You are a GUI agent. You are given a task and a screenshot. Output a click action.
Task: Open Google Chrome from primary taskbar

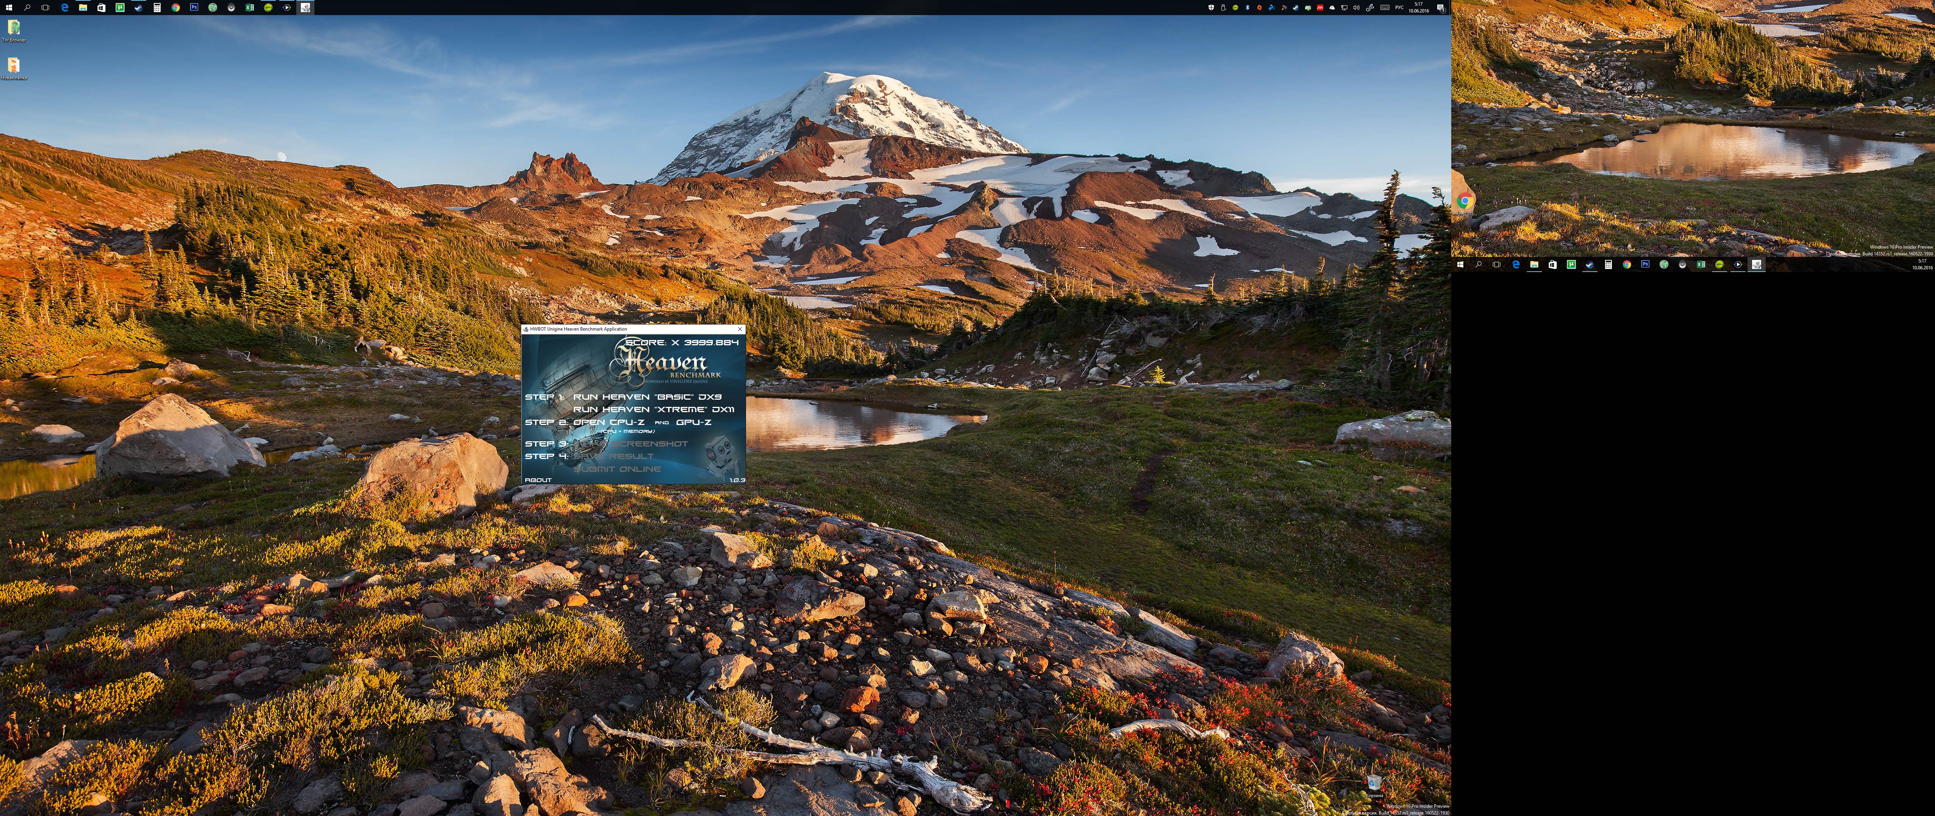tap(176, 8)
